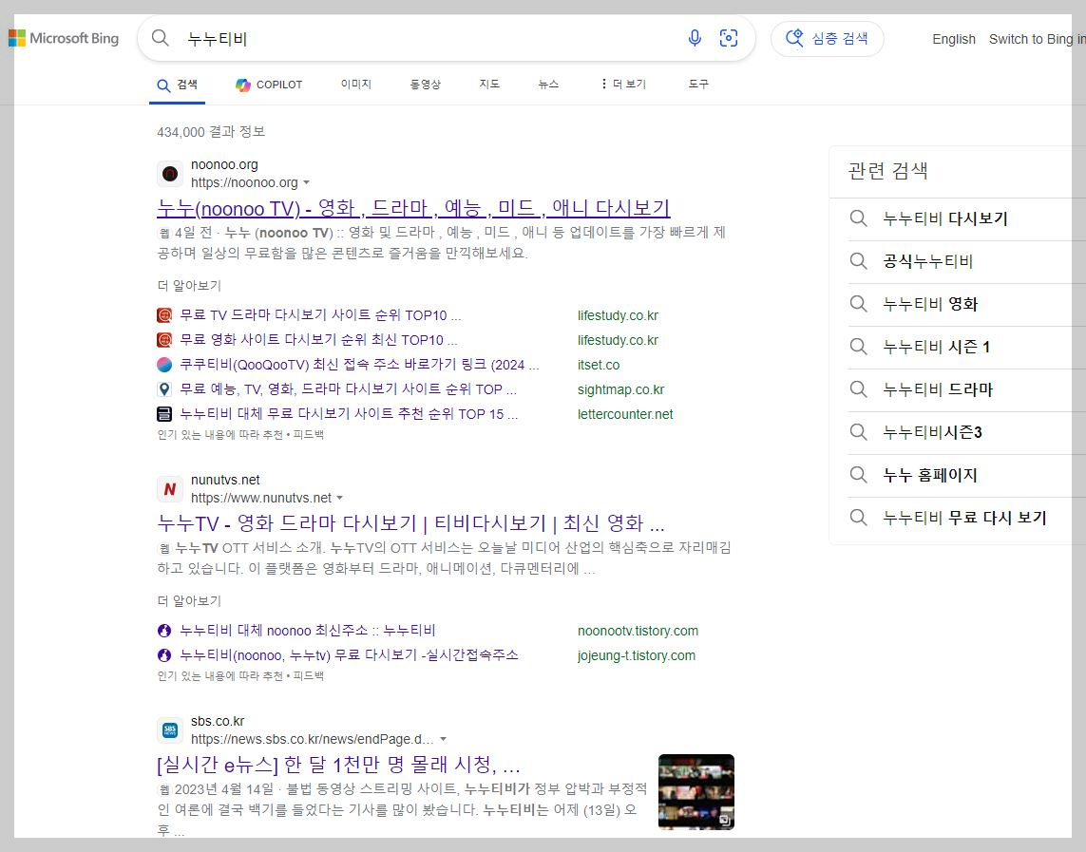Click jojeung-t.tistory.com domain text
The width and height of the screenshot is (1086, 852).
(637, 655)
